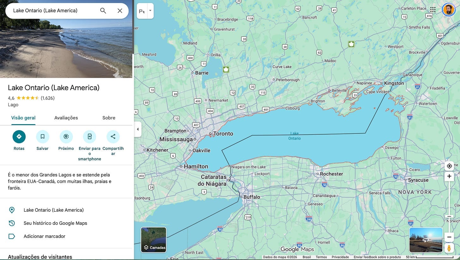The image size is (460, 260).
Task: Save the place with Salvar icon
Action: pyautogui.click(x=42, y=136)
